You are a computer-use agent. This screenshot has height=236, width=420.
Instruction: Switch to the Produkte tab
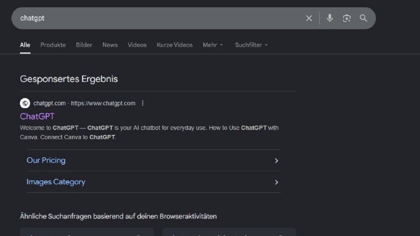coord(53,45)
